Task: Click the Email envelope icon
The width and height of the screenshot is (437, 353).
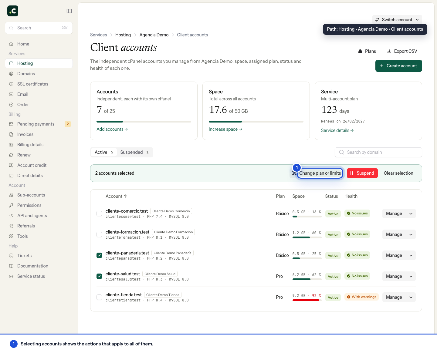Action: (11, 94)
